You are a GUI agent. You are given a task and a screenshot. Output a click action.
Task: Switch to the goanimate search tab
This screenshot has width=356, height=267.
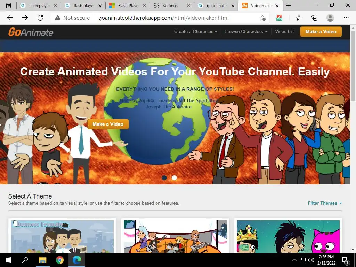point(216,6)
